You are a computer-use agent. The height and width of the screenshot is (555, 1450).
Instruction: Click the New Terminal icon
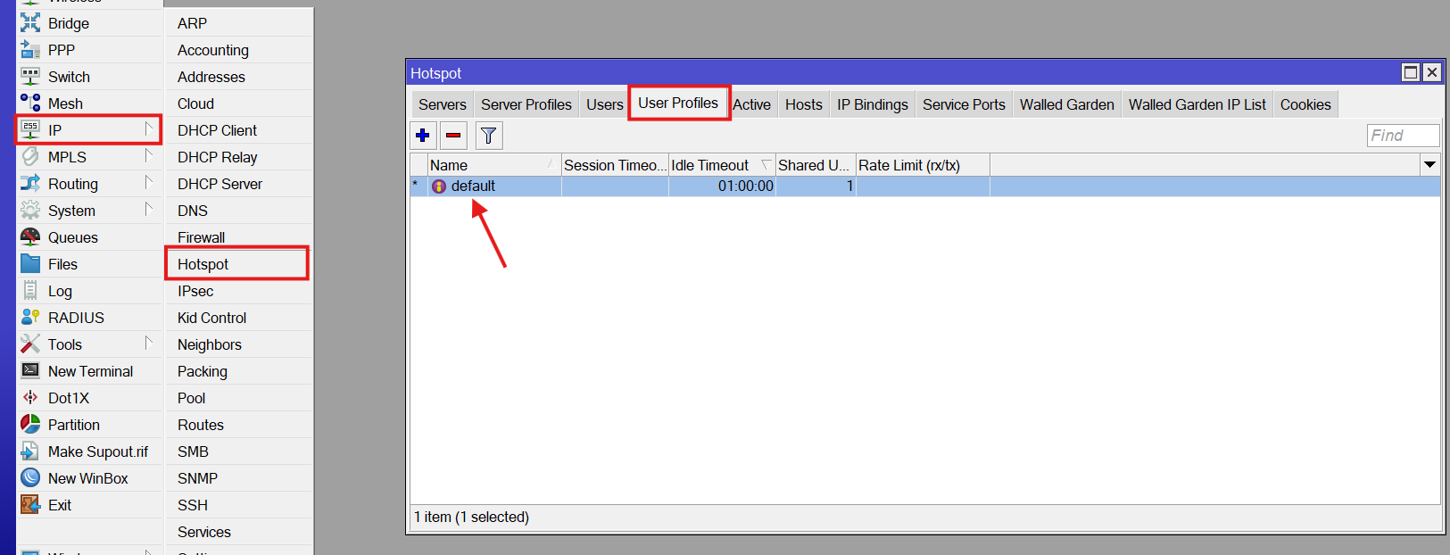[30, 371]
